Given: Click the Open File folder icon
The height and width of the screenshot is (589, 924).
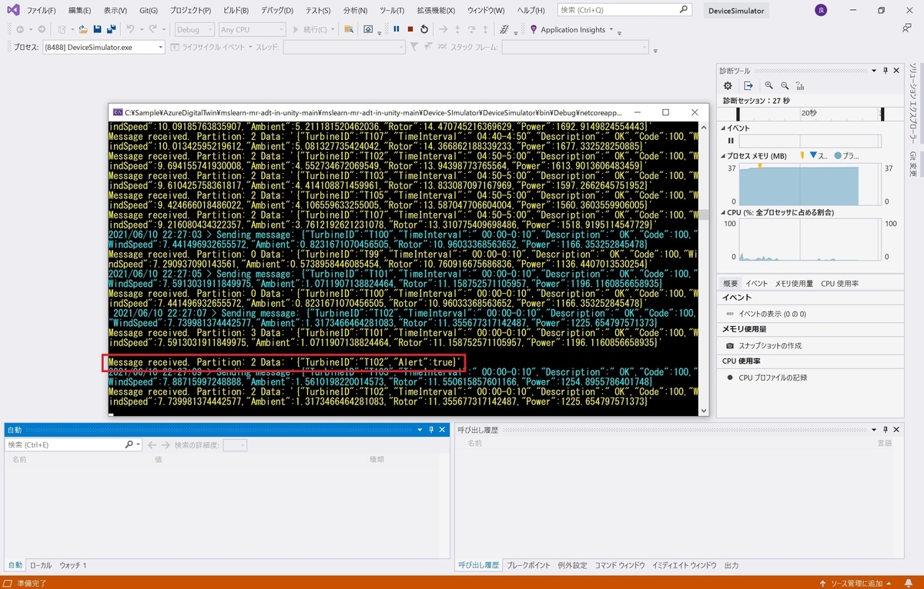Looking at the screenshot, I should click(82, 29).
